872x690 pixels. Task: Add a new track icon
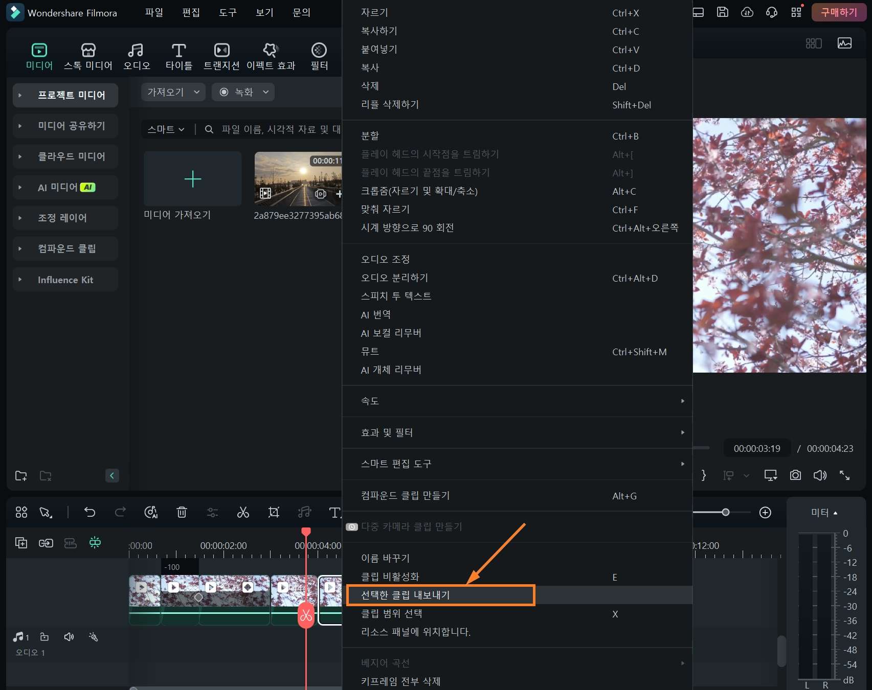click(x=21, y=543)
